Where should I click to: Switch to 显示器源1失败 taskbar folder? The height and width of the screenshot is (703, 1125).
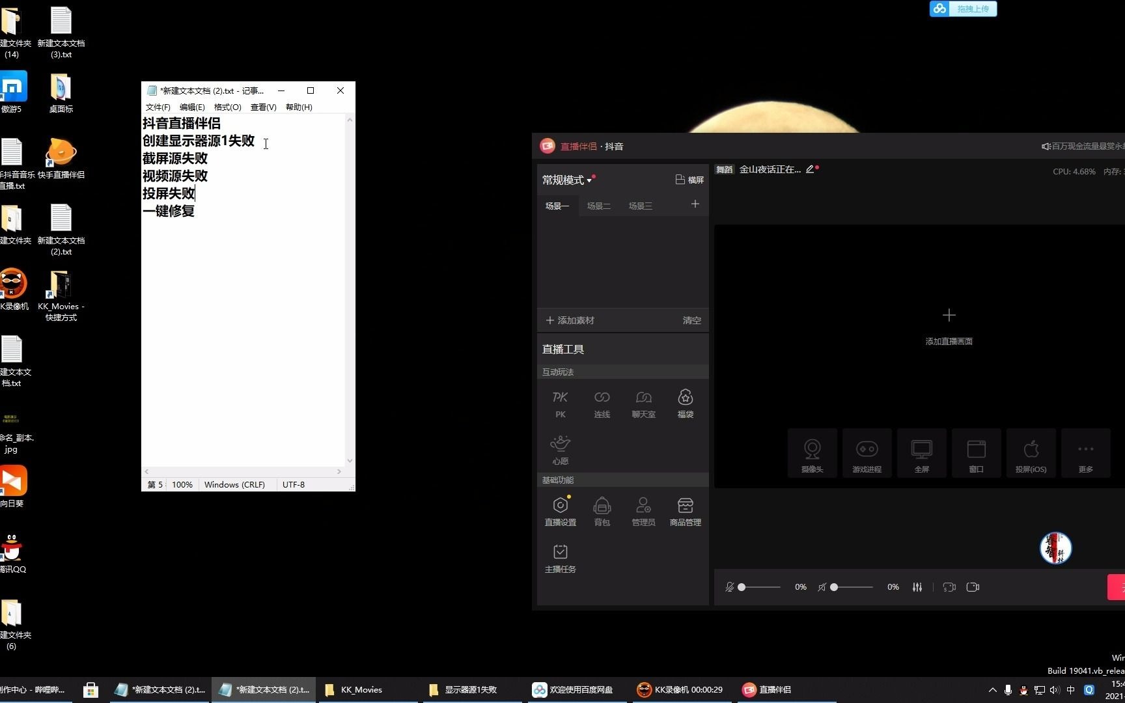(471, 690)
